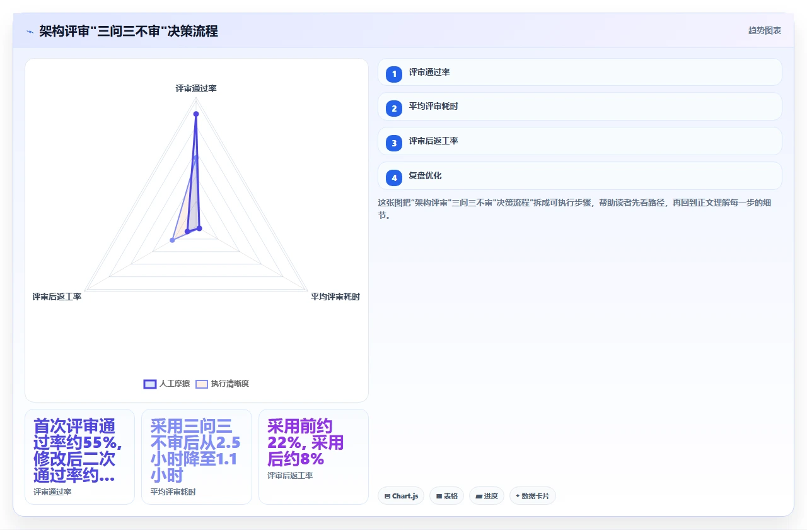Click the lightning icon beside the title
This screenshot has height=530, width=807.
(x=30, y=31)
